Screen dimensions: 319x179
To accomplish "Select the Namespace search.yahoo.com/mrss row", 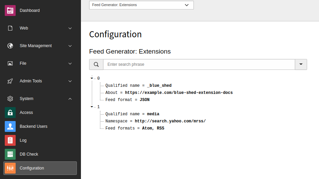I will click(x=155, y=121).
